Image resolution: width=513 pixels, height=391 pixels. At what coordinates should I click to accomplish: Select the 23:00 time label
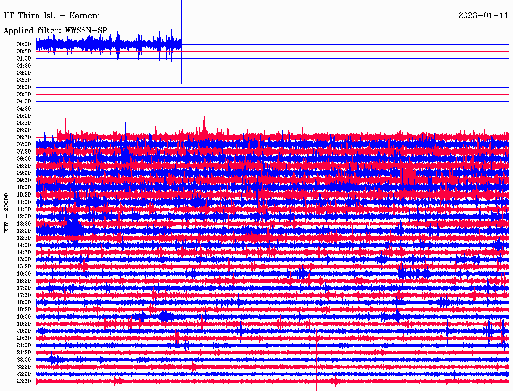[24, 374]
